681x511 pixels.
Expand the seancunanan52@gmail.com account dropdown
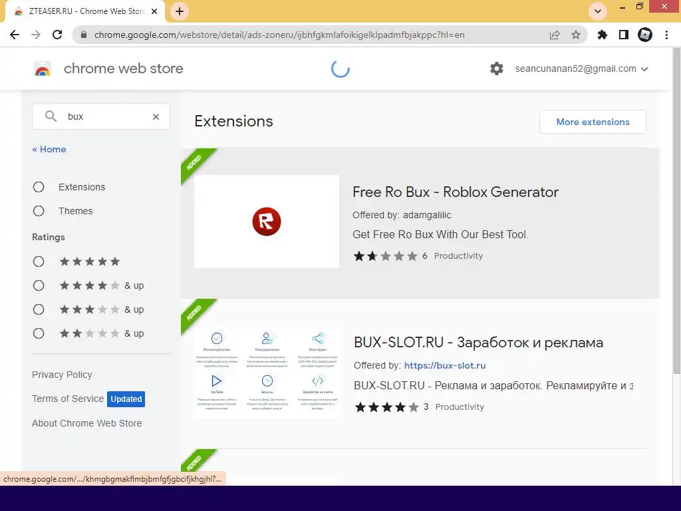tap(581, 69)
